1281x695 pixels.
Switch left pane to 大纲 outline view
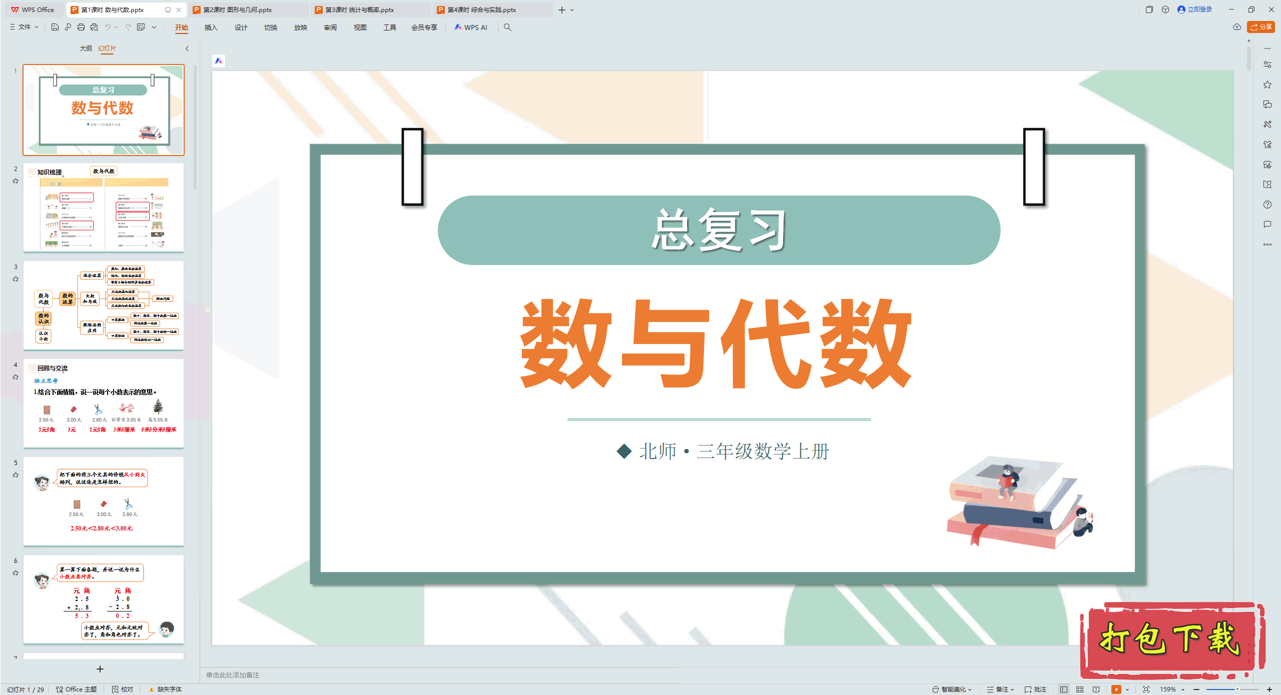[86, 48]
